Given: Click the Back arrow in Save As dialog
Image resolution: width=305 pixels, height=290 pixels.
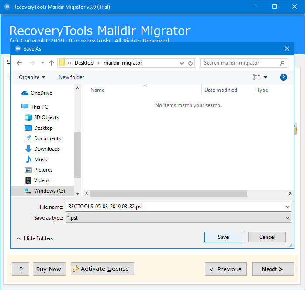Looking at the screenshot, I should pyautogui.click(x=19, y=63).
